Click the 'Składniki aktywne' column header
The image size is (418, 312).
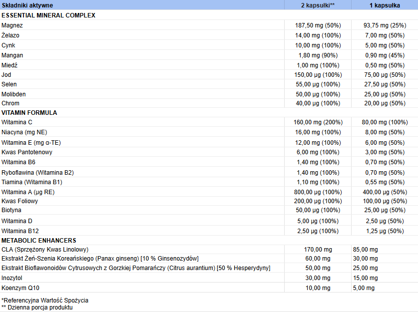point(27,5)
